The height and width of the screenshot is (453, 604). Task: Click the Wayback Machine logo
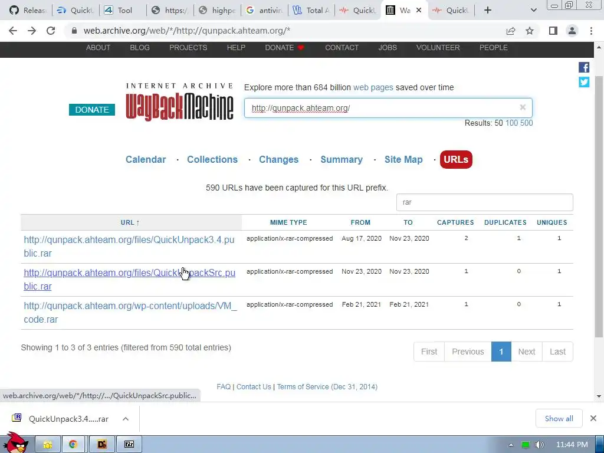tap(179, 102)
